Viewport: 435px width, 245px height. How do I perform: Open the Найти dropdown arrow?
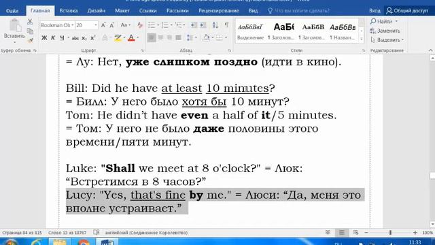[x=396, y=21]
